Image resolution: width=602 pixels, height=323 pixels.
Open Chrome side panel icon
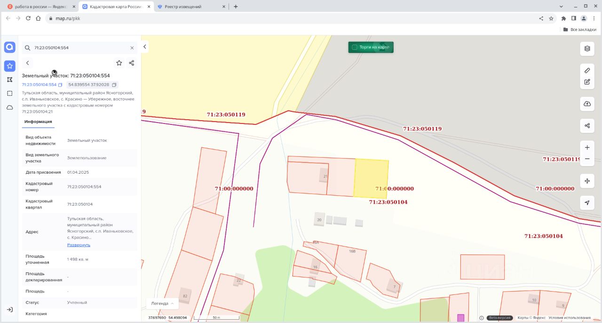(x=574, y=18)
